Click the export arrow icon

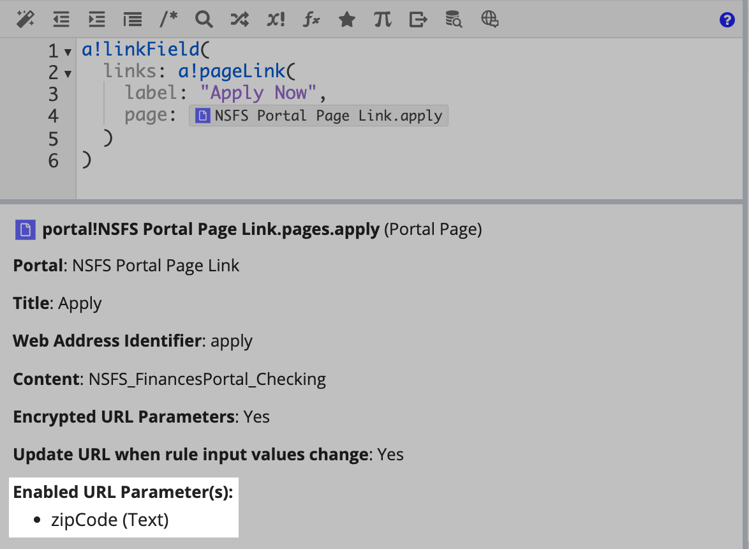click(418, 20)
